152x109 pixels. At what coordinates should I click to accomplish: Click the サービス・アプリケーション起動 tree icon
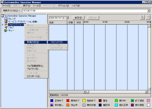click(x=6, y=22)
